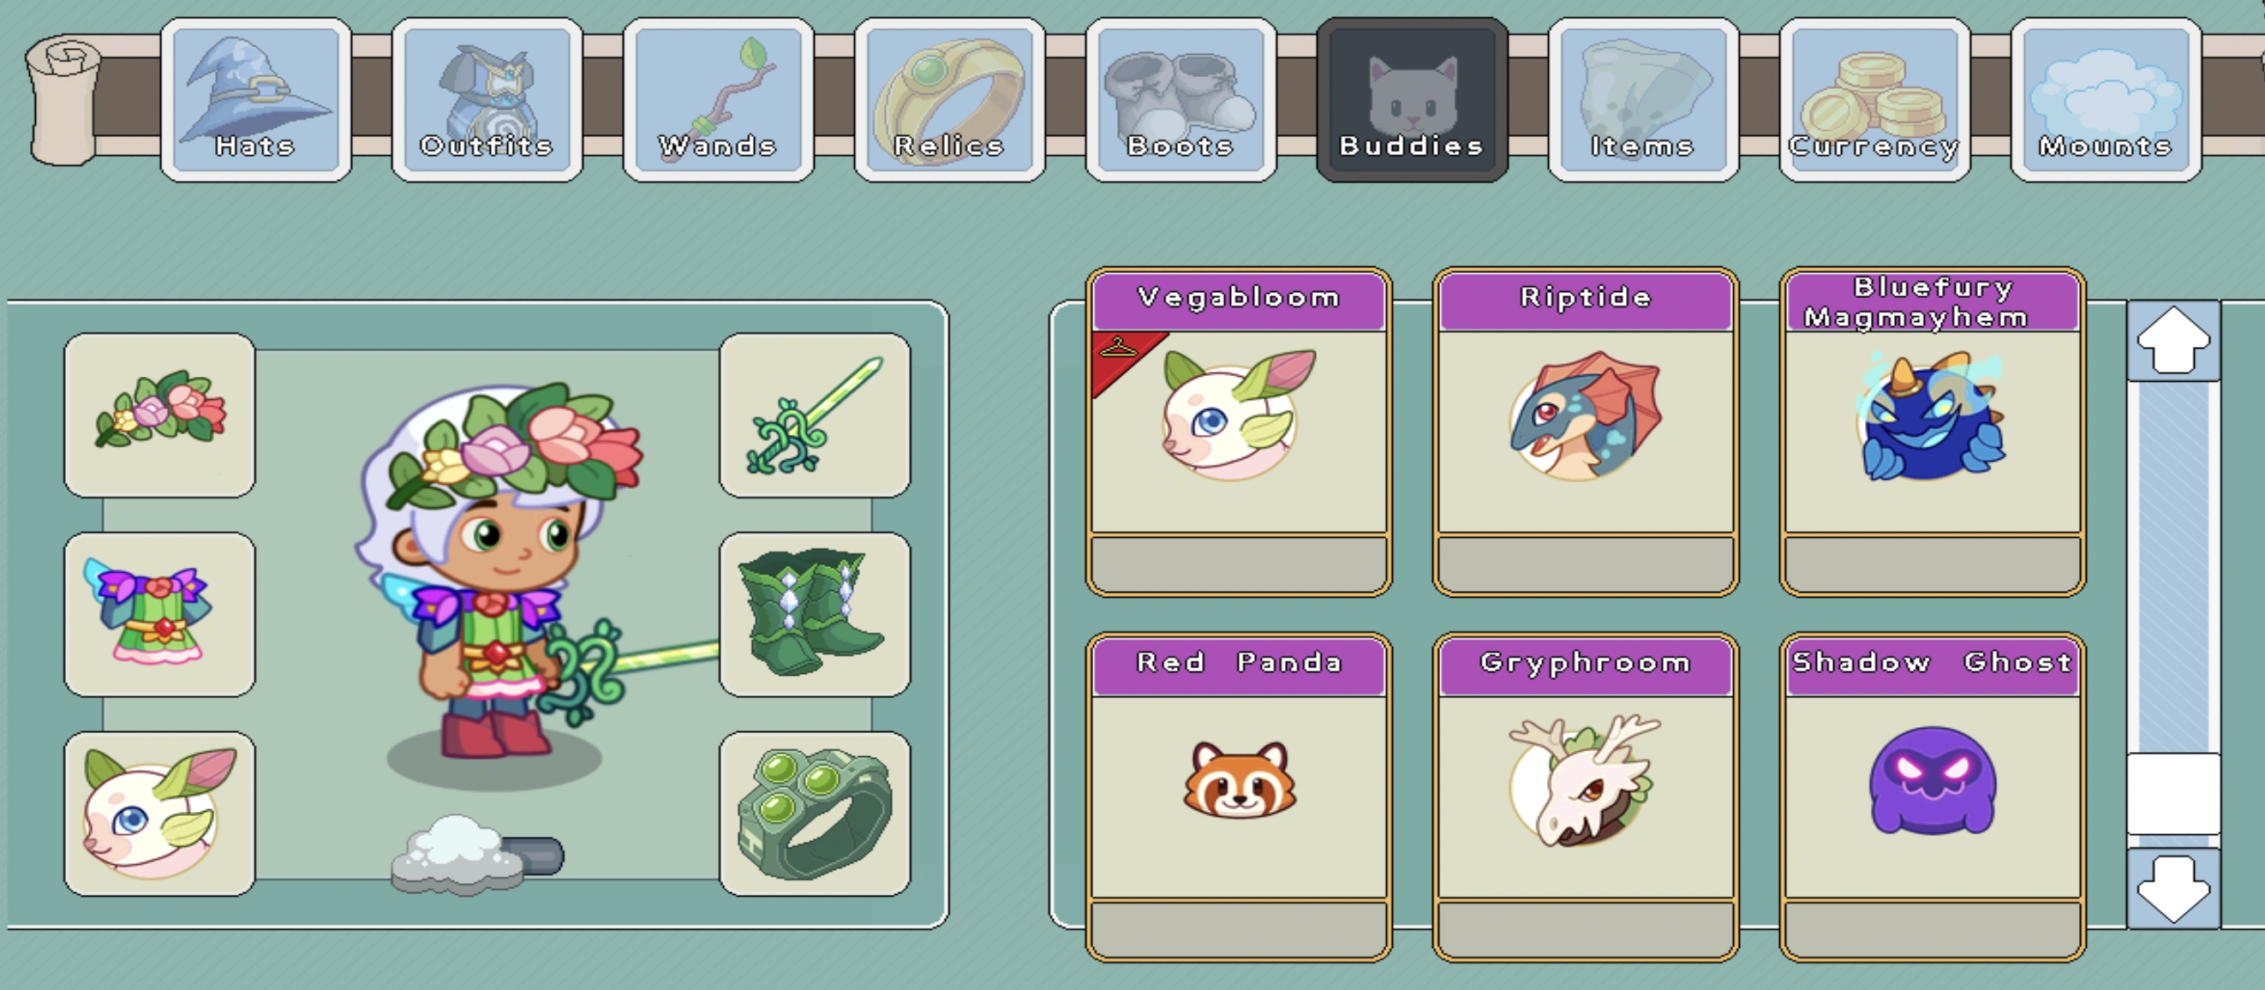Select the equipped vine wand slot

coord(815,415)
